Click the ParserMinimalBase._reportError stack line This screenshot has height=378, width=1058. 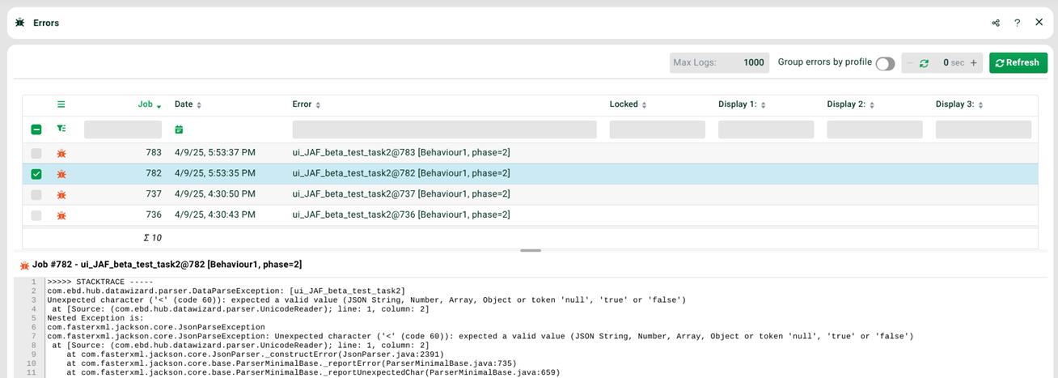click(291, 363)
